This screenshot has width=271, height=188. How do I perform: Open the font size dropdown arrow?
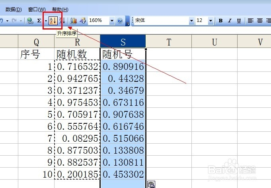pos(211,21)
